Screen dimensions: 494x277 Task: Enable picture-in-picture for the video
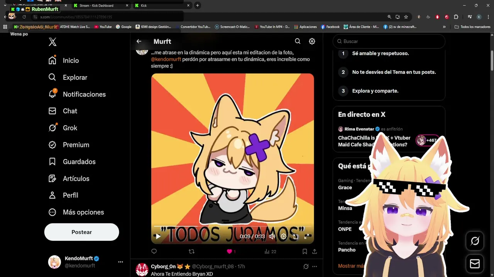coord(295,236)
